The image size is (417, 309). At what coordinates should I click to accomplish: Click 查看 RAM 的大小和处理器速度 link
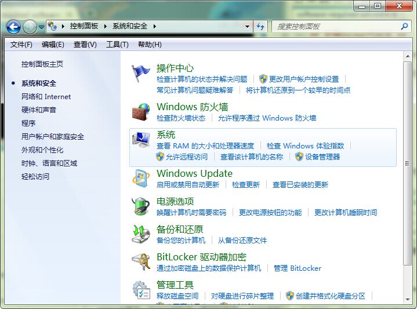coord(205,146)
